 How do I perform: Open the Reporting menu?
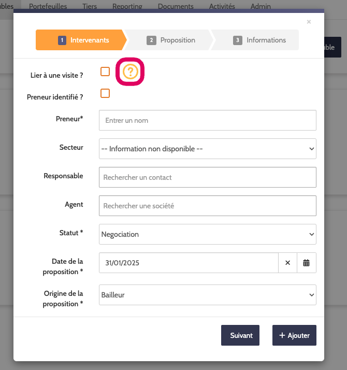pos(127,6)
